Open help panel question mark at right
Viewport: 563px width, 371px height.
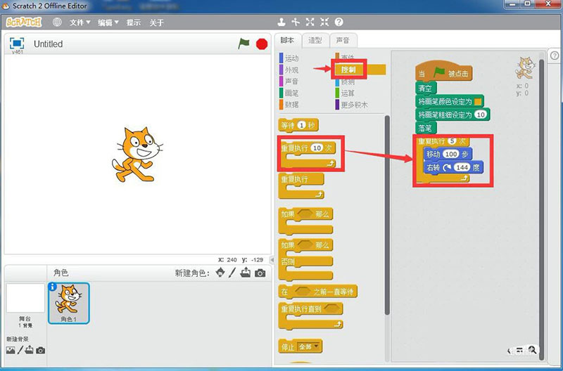pyautogui.click(x=555, y=56)
